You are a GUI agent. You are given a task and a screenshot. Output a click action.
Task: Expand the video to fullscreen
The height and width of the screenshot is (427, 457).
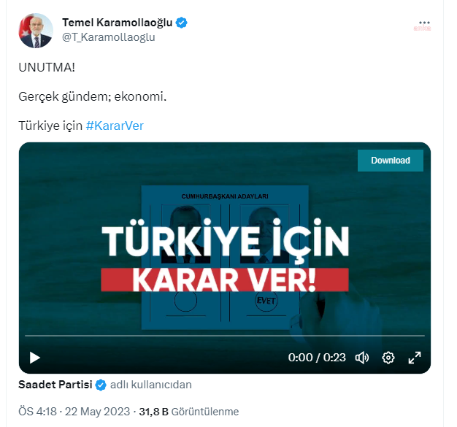click(x=415, y=358)
